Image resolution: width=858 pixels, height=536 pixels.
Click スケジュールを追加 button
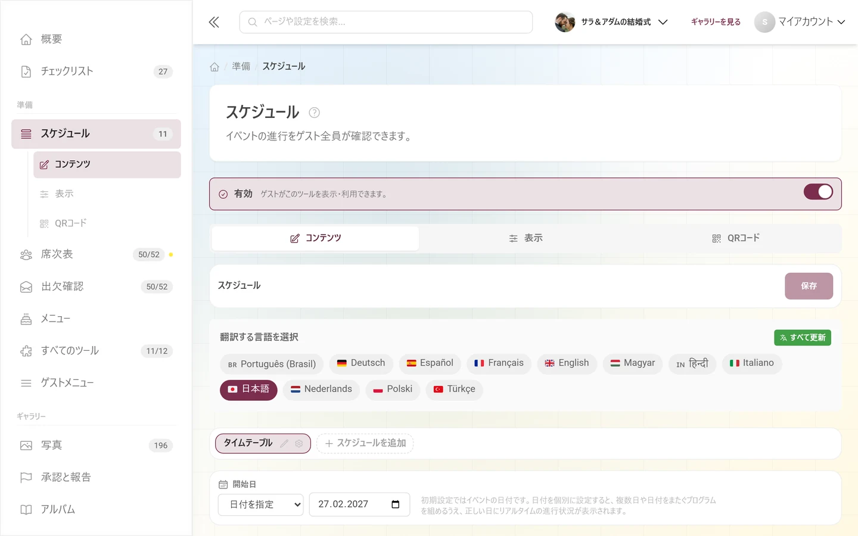(x=365, y=444)
